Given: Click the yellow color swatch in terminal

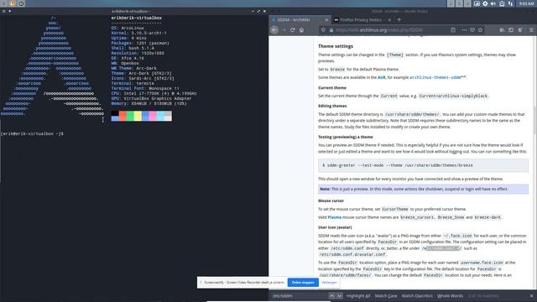Looking at the screenshot, I should point(138,116).
